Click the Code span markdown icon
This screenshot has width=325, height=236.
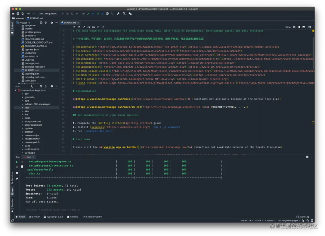(x=89, y=27)
